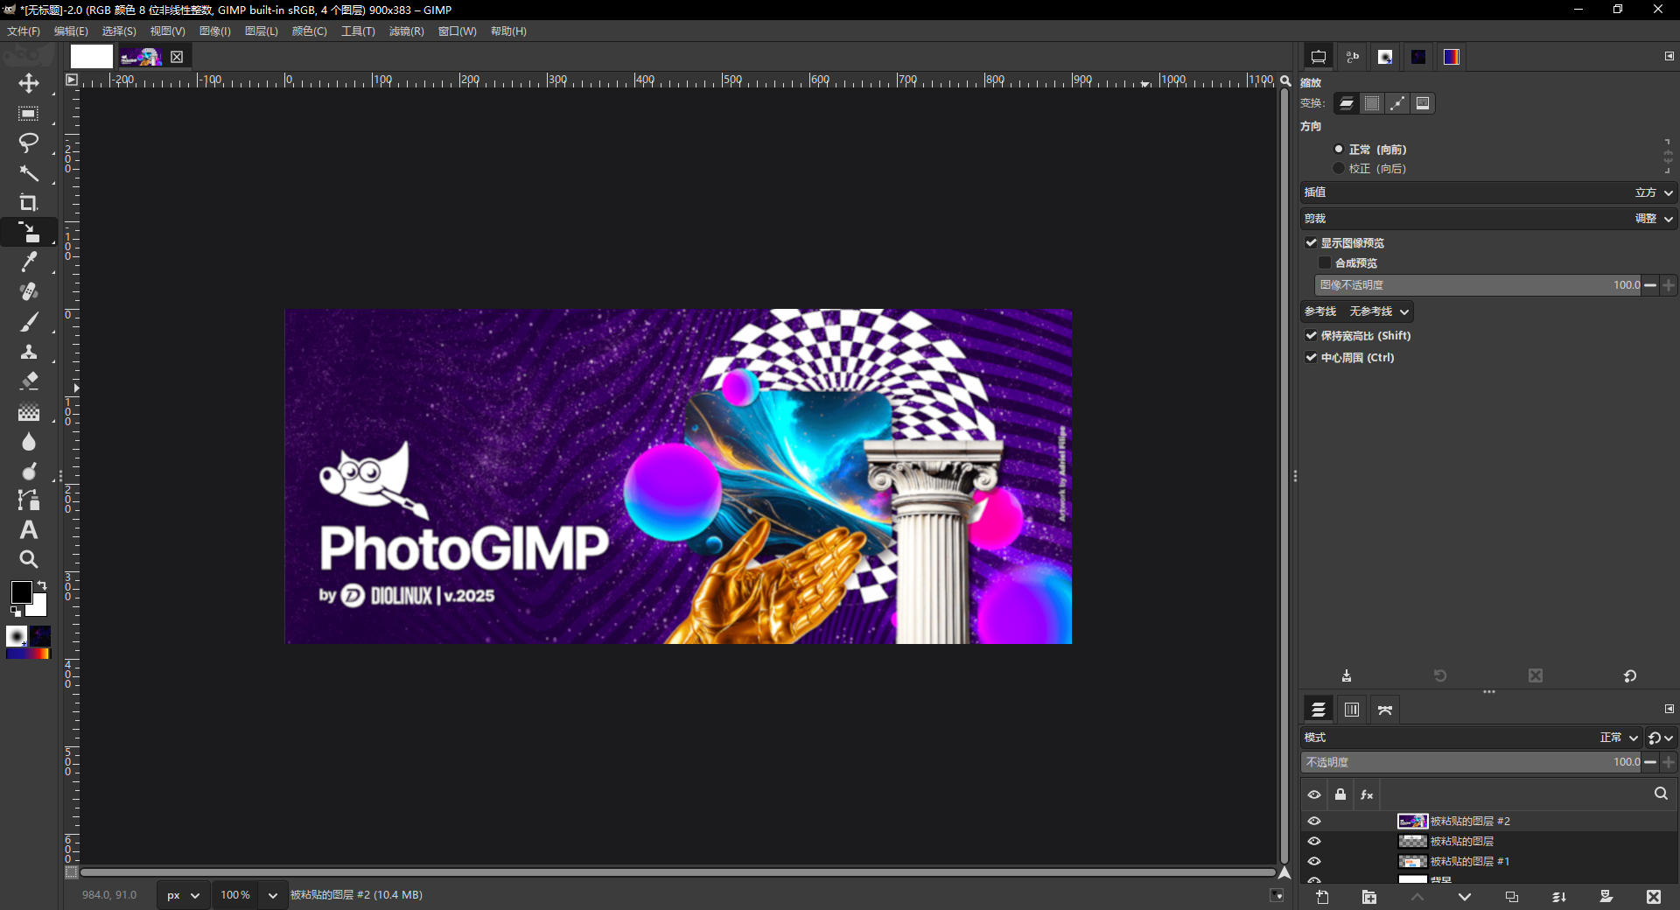Delete the selected layer
The image size is (1680, 910).
pos(1654,897)
